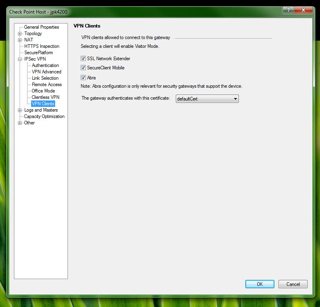
Task: Open the HTTPS Inspection page
Action: point(42,46)
